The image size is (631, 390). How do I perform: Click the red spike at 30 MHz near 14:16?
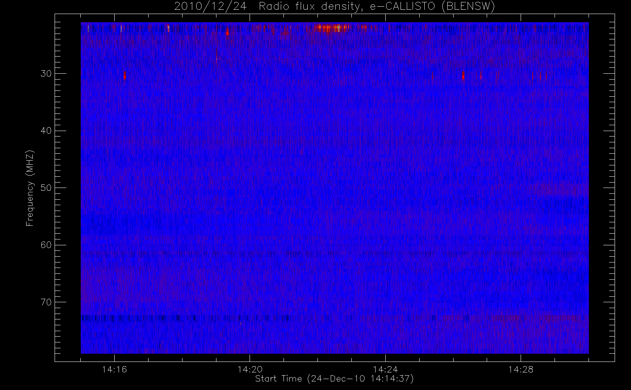pos(125,76)
